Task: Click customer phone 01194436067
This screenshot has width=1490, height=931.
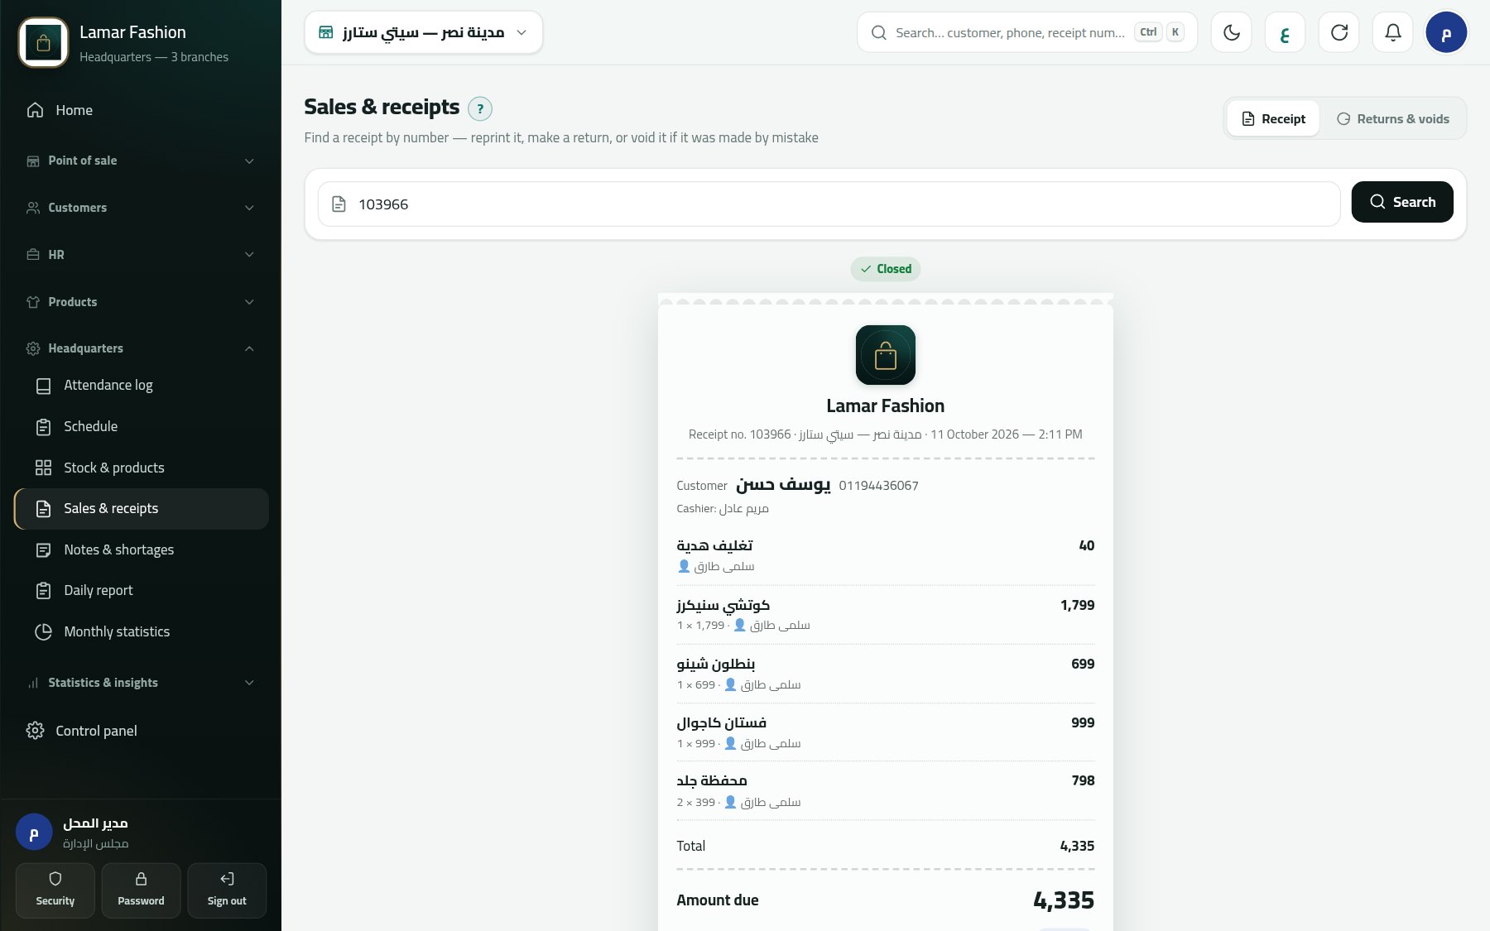Action: tap(878, 486)
